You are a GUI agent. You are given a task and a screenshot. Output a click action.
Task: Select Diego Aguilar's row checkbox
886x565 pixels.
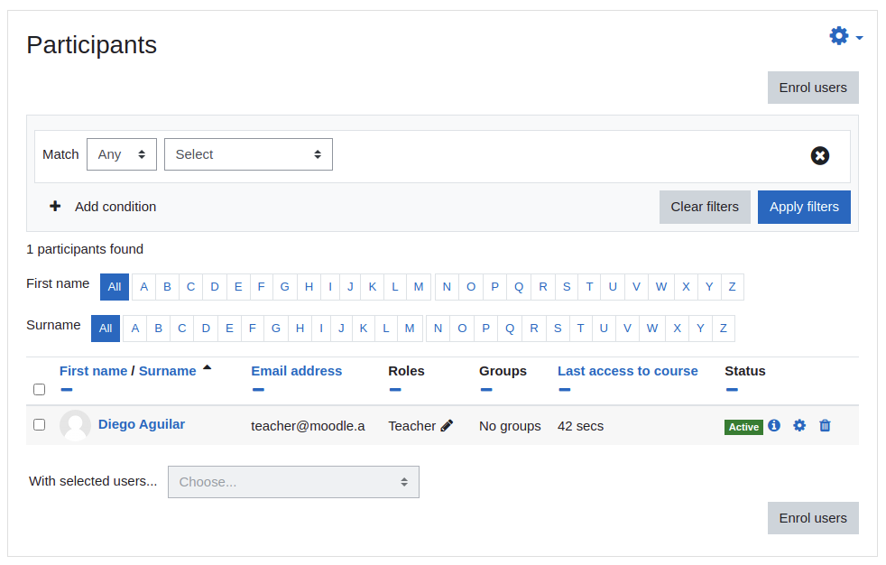(x=39, y=424)
